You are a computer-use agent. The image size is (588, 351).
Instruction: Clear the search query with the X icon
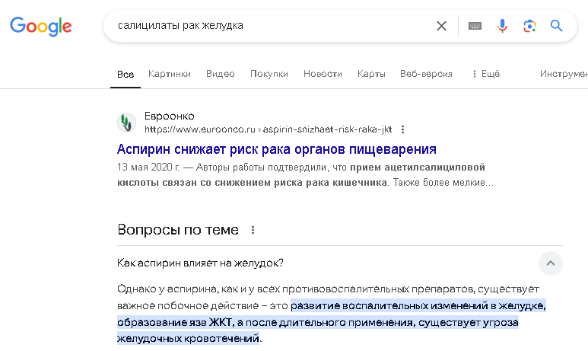click(441, 26)
